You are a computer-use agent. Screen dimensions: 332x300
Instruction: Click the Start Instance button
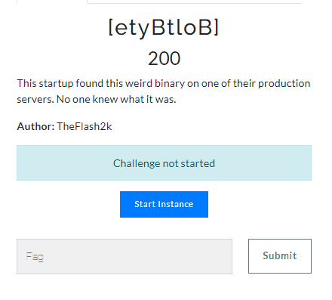click(x=164, y=204)
